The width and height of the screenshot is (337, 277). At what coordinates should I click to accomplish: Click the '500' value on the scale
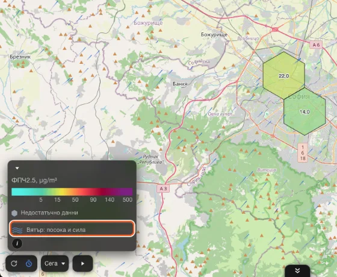point(127,199)
